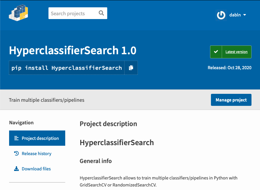260x190 pixels.
Task: Click the magnifying glass search icon
Action: 101,13
